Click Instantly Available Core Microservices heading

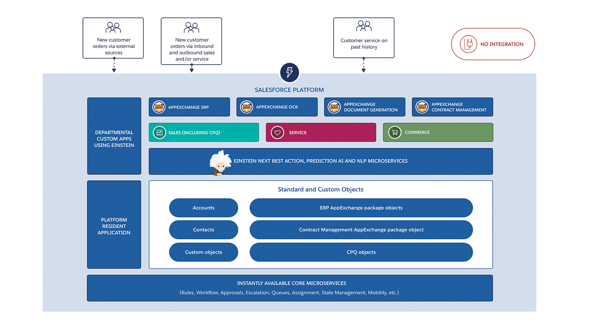(x=291, y=283)
